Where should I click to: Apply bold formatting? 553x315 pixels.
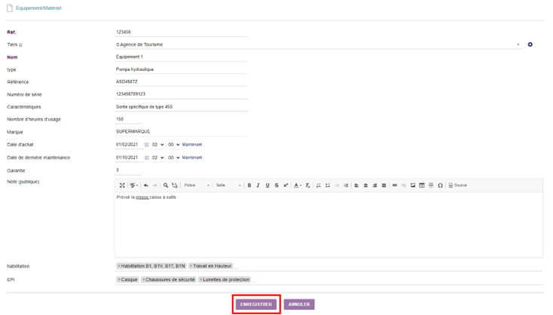tap(249, 185)
